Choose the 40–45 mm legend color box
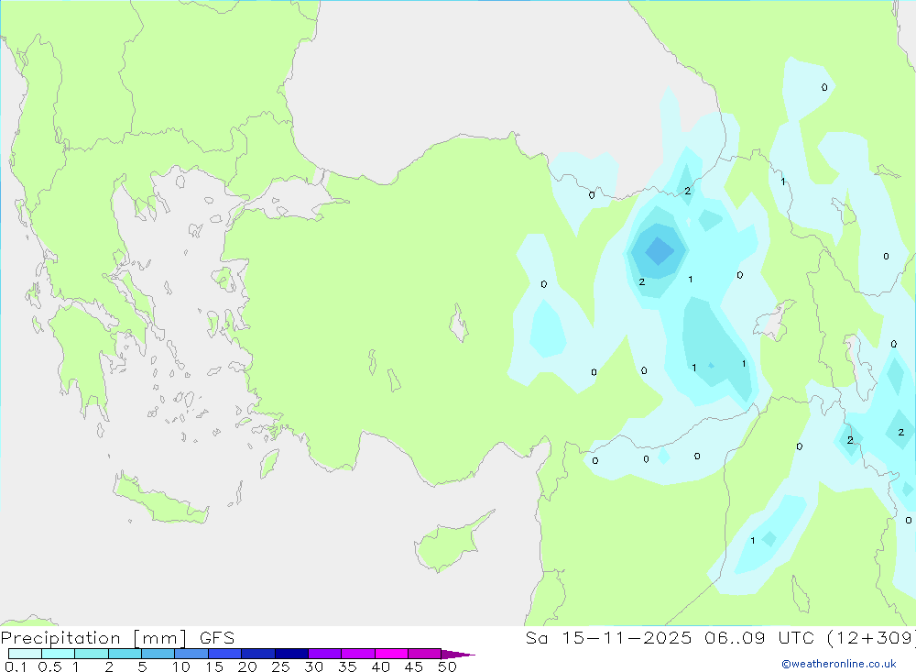Viewport: 916px width, 672px height. coord(391,654)
